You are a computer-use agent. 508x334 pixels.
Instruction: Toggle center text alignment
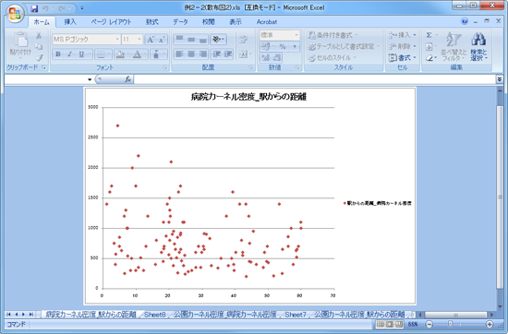pyautogui.click(x=191, y=54)
